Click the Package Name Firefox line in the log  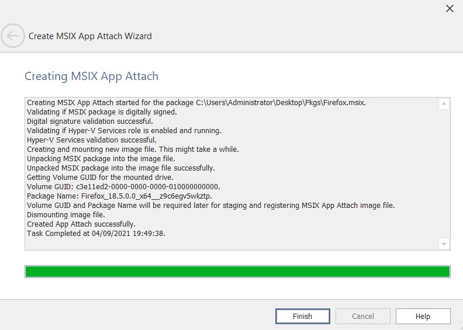(x=119, y=196)
